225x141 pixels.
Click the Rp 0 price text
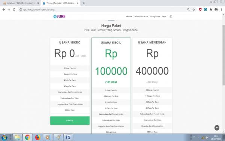click(64, 54)
